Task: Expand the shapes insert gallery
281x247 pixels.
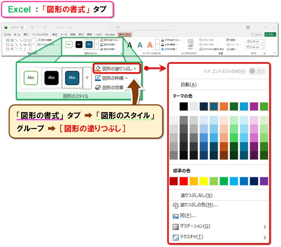Action: click(x=34, y=45)
